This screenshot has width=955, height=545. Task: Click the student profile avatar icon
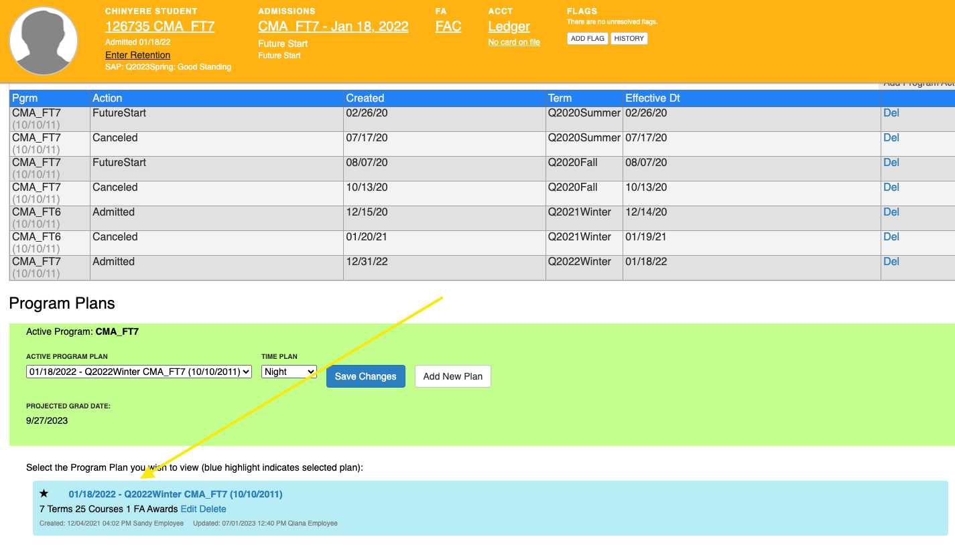pos(44,41)
